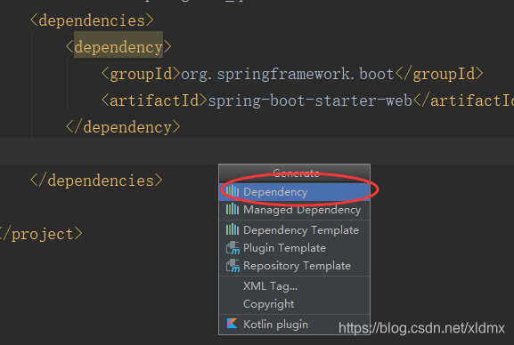Click the Kotlin plugin logo icon
The image size is (514, 345).
(233, 324)
